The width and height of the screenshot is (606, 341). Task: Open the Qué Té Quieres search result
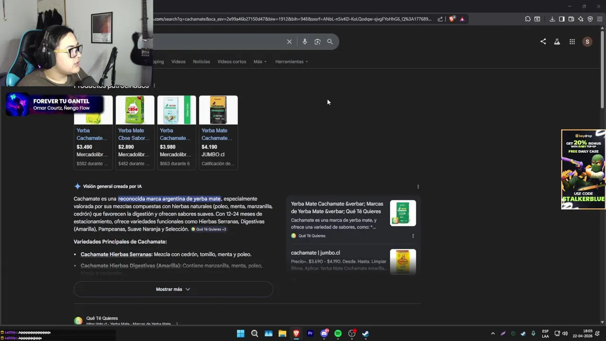[102, 318]
